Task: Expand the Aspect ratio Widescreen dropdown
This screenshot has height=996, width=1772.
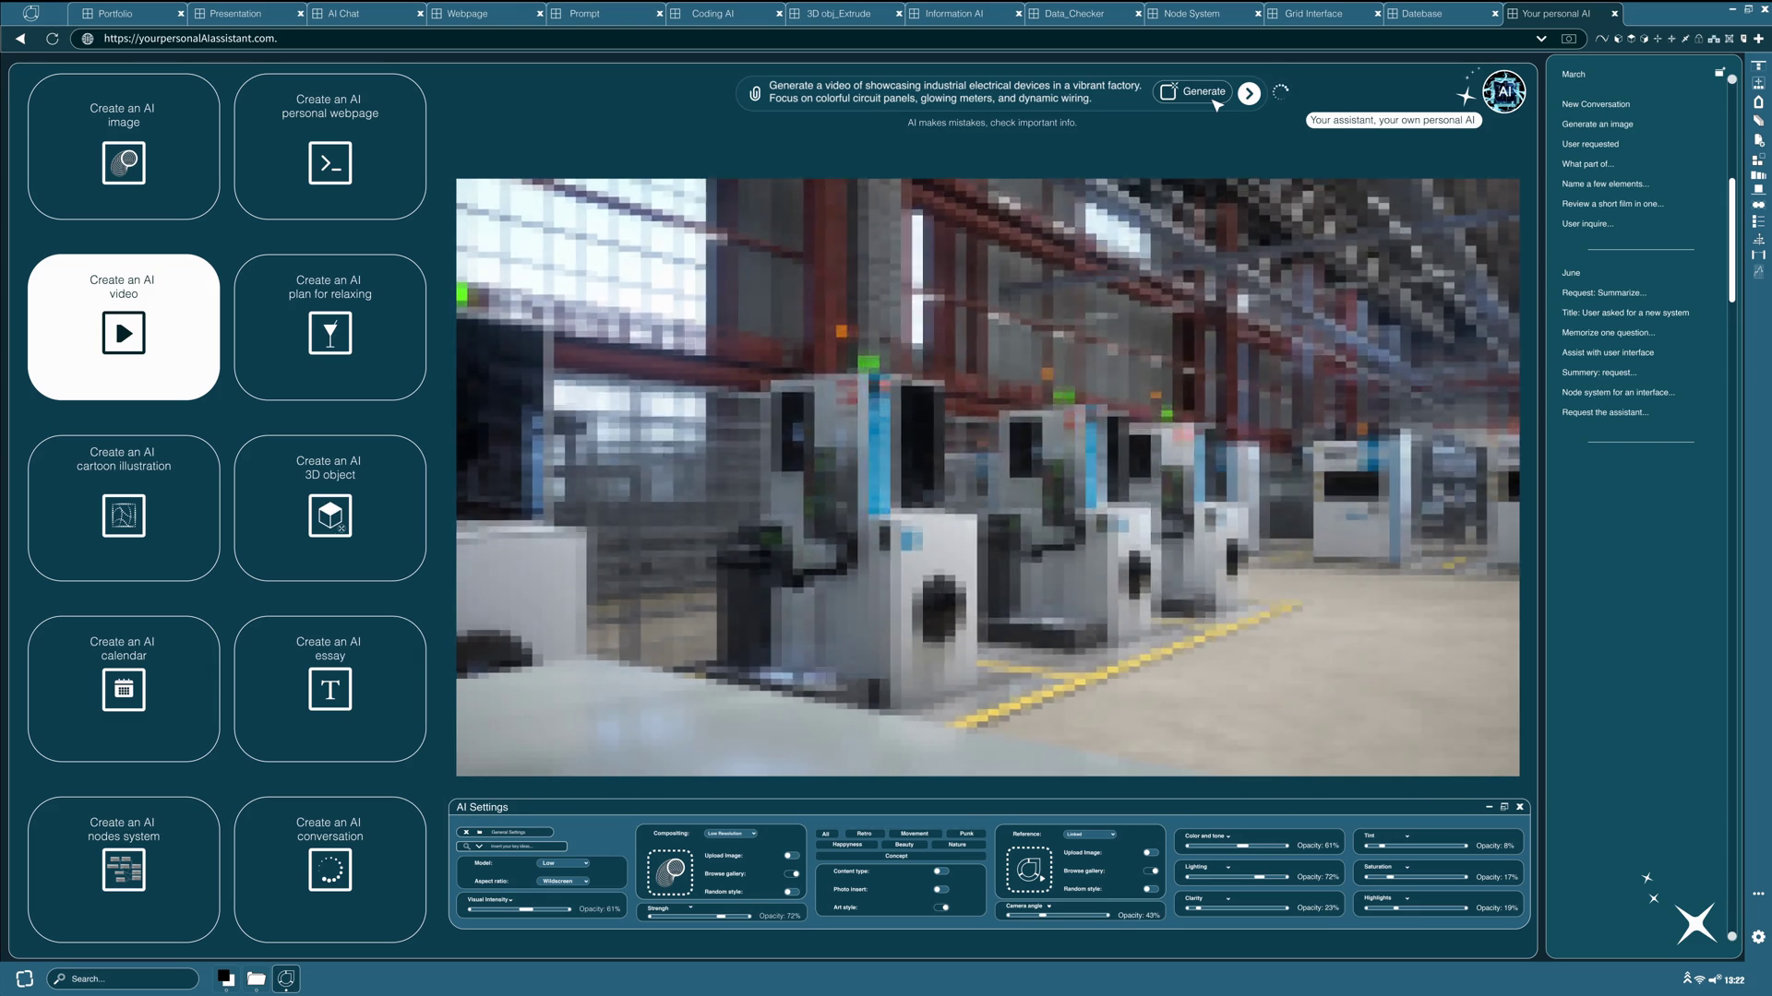Action: [x=563, y=881]
